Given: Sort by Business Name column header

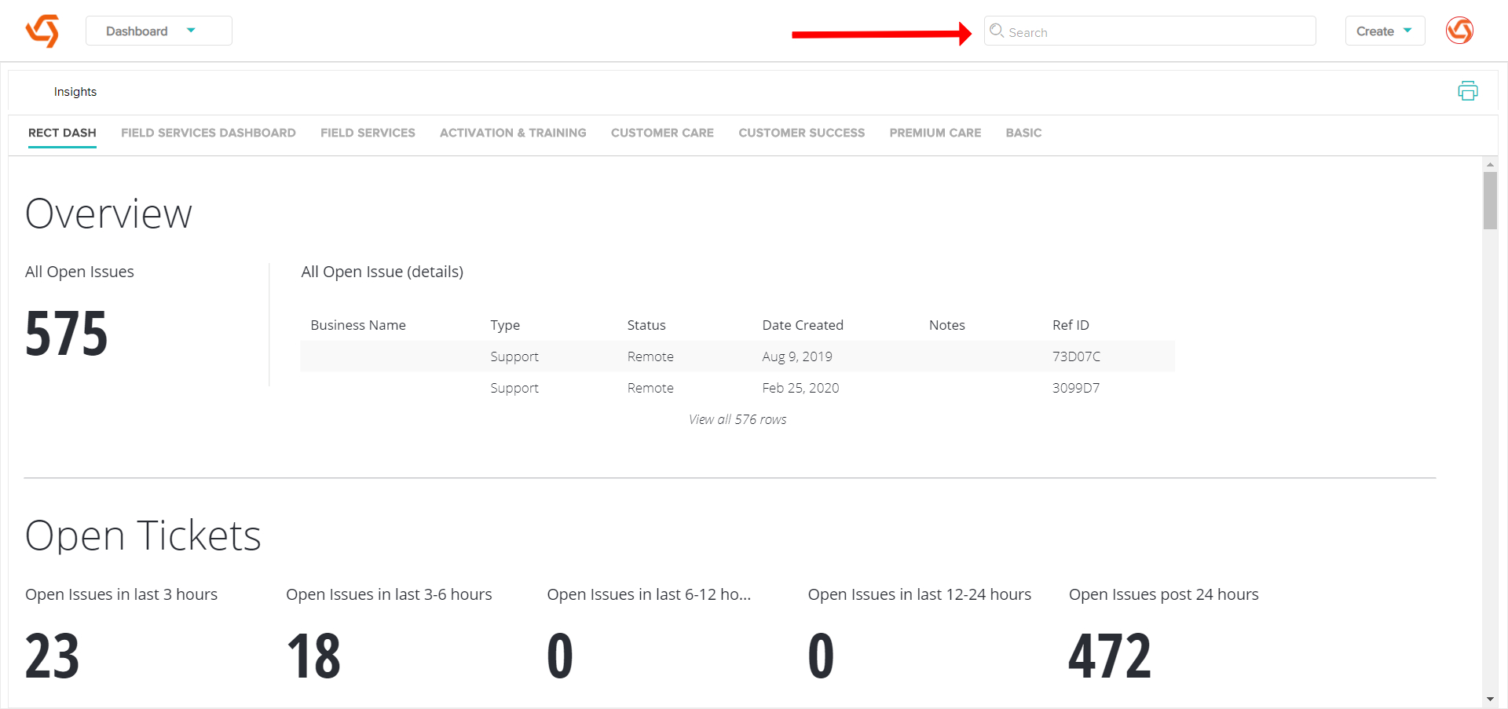Looking at the screenshot, I should tap(358, 325).
